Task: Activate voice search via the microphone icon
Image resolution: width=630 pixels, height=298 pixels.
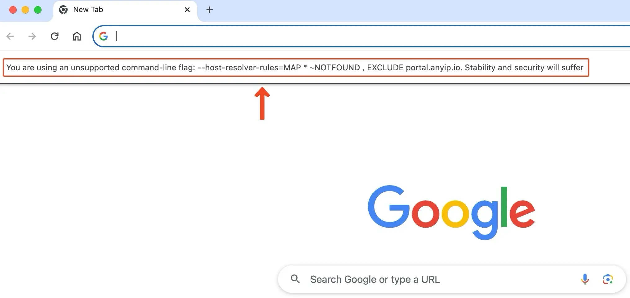Action: tap(585, 279)
